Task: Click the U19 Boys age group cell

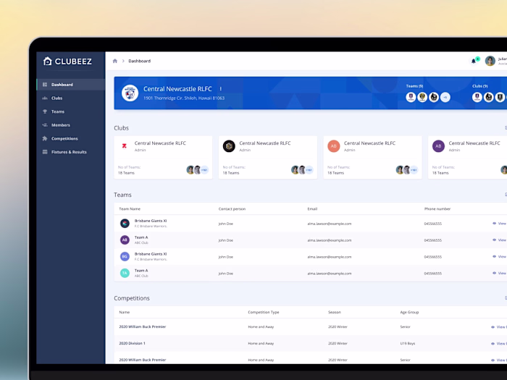Action: click(x=407, y=344)
